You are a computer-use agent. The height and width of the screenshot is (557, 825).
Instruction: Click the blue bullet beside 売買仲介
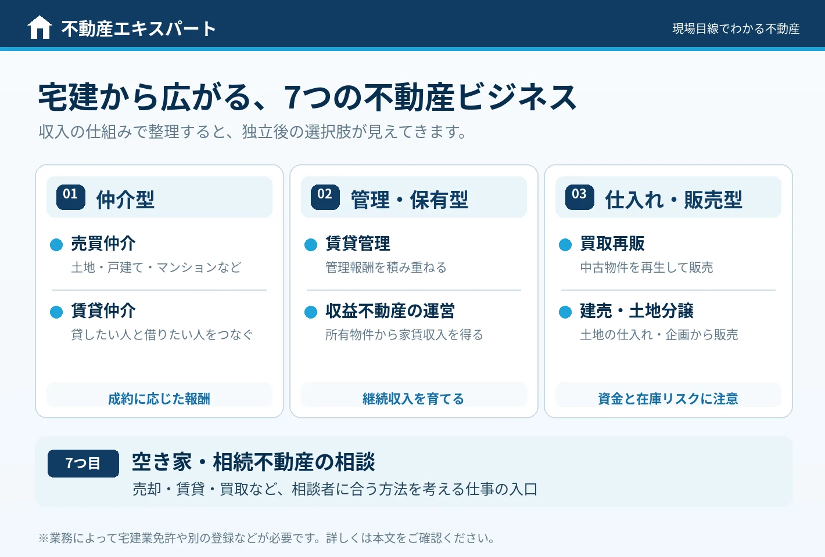56,245
